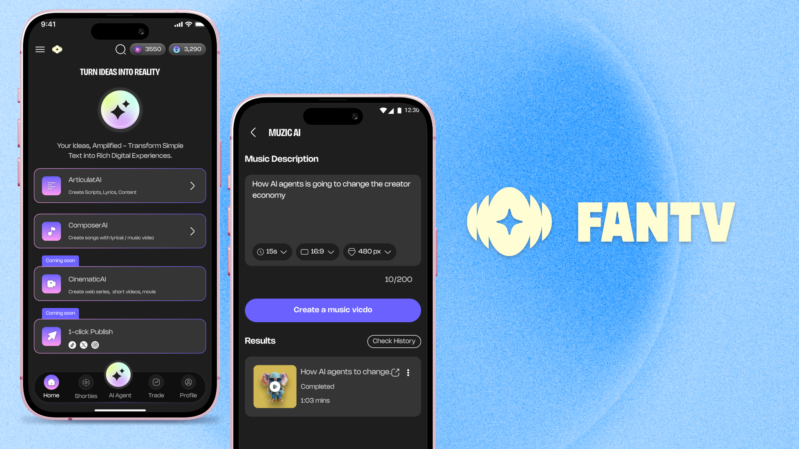Tap the back arrow on Muzic AI
The width and height of the screenshot is (799, 449).
click(x=253, y=132)
